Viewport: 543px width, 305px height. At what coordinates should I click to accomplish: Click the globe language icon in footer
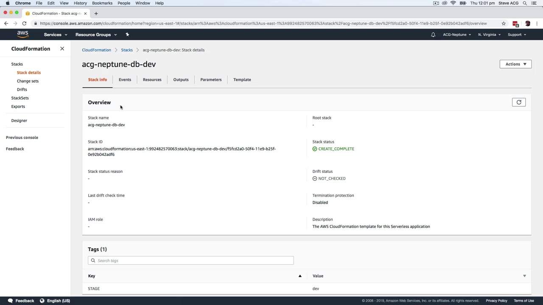pos(42,301)
